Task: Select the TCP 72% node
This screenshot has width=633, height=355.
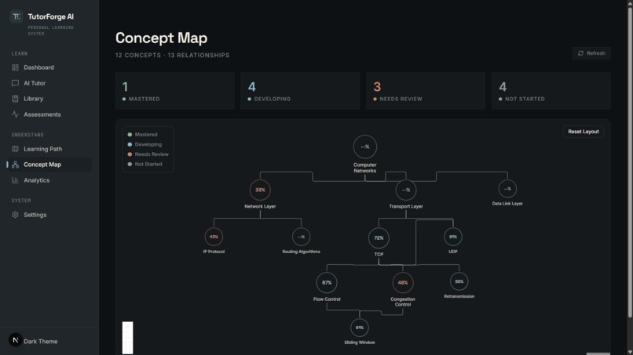Action: (379, 237)
